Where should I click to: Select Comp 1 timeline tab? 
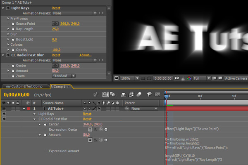(x=59, y=87)
